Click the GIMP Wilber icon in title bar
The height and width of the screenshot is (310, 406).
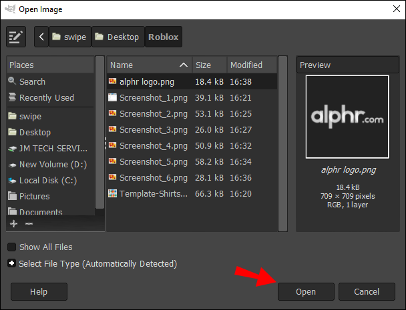pyautogui.click(x=11, y=9)
